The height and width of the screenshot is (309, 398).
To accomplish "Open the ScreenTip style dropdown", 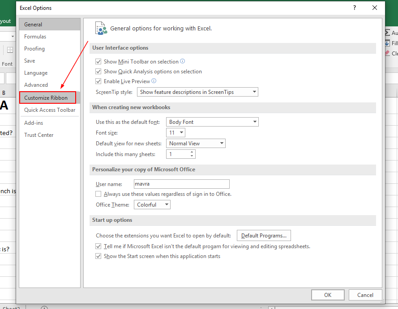I will pyautogui.click(x=197, y=92).
